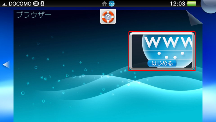Tap the ブラウザー title text
216x122 pixels.
[x=34, y=15]
